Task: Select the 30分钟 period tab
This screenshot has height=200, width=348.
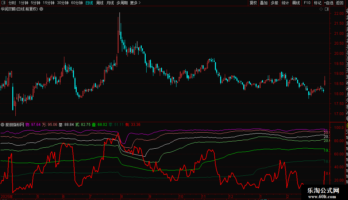Action: tap(63, 3)
